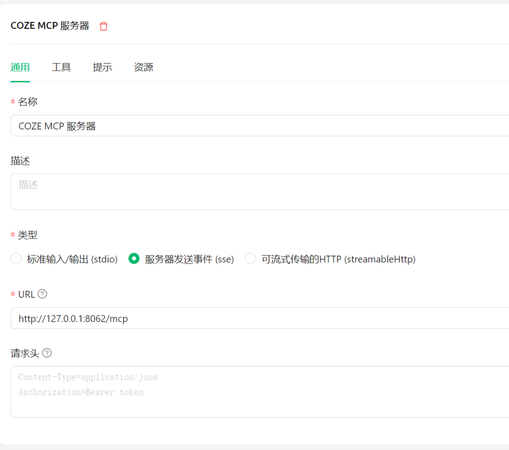
Task: Select the 'URL' field label text
Action: coord(26,295)
